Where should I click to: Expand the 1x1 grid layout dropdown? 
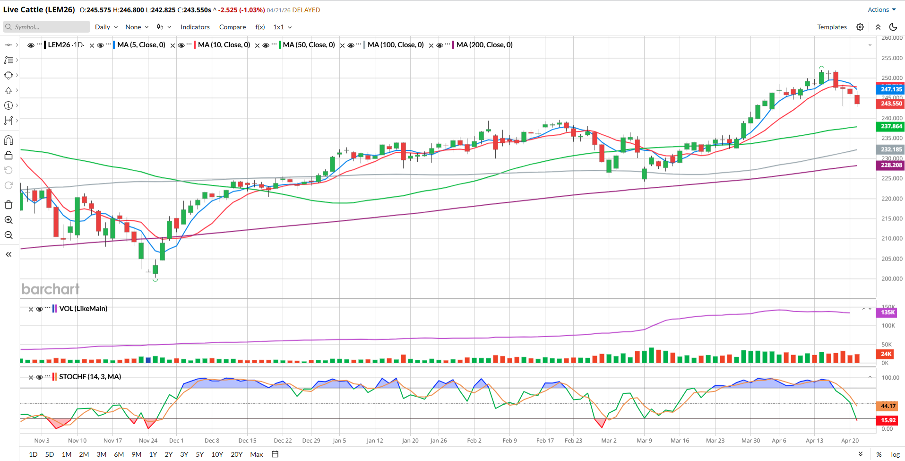282,27
